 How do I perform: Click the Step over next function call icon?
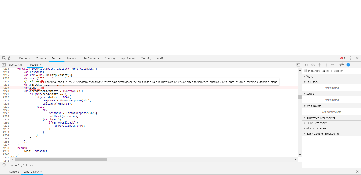pos(313,65)
